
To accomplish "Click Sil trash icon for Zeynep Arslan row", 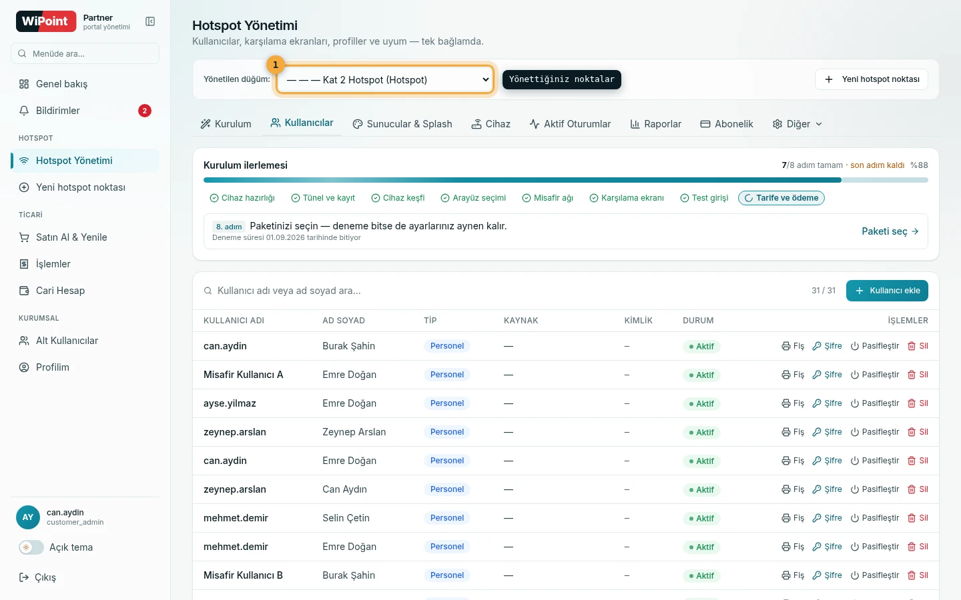I will (912, 432).
